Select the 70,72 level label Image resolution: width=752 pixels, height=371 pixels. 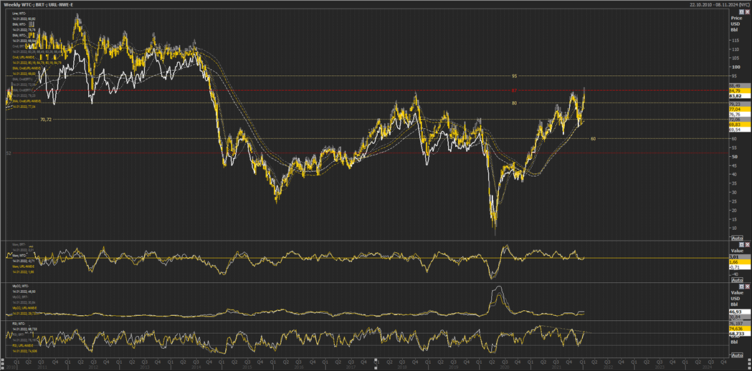(46, 120)
